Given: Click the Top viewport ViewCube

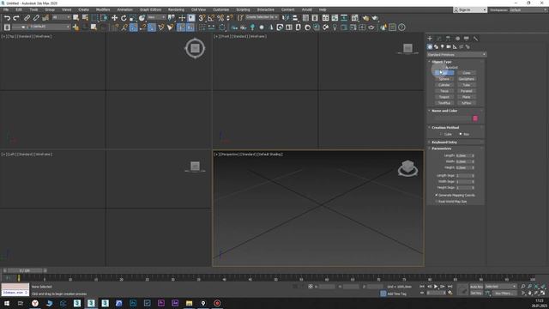Looking at the screenshot, I should click(195, 48).
